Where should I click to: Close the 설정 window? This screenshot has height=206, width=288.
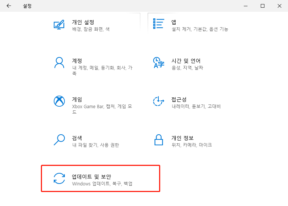pyautogui.click(x=280, y=6)
